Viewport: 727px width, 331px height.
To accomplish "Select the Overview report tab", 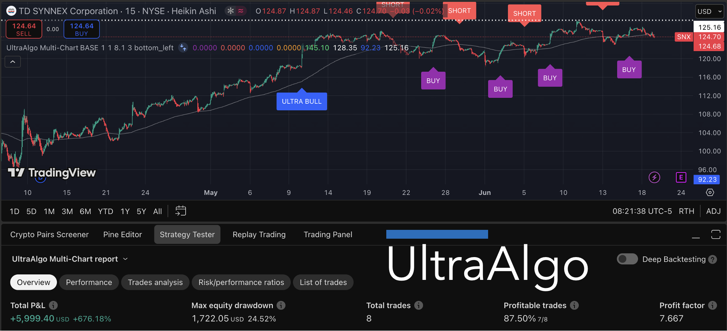I will (x=33, y=282).
